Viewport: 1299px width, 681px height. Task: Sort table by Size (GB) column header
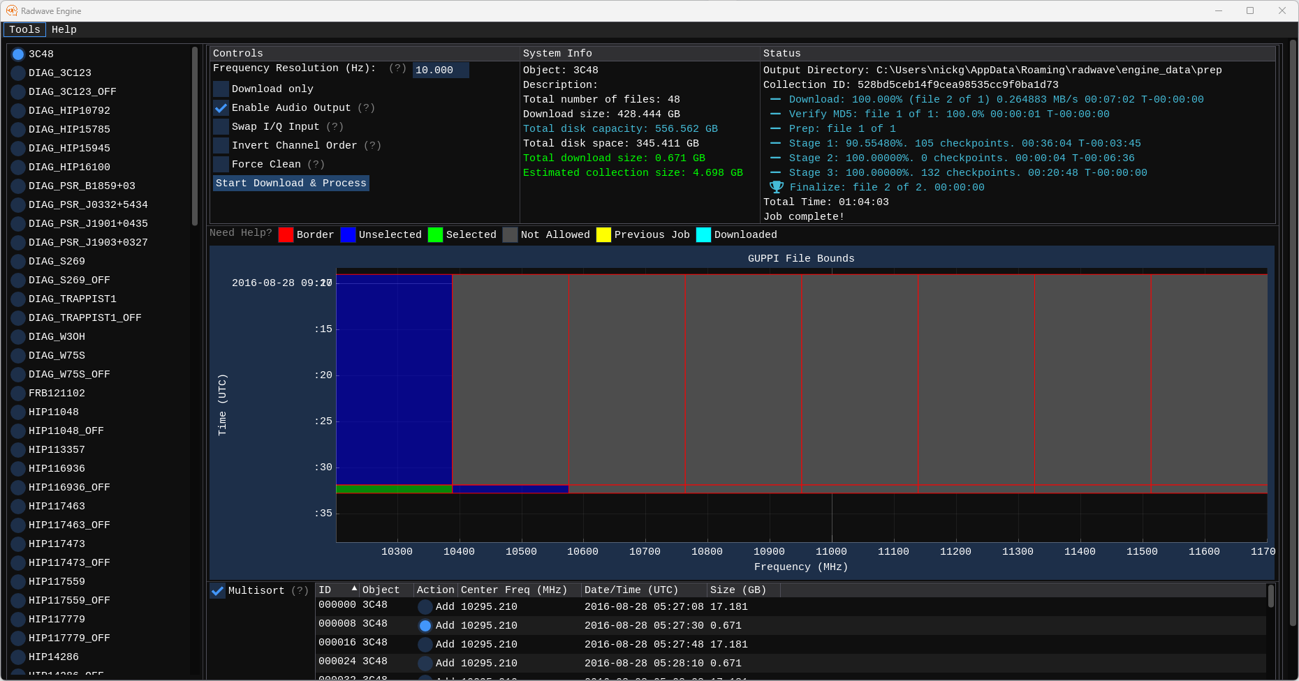(737, 590)
